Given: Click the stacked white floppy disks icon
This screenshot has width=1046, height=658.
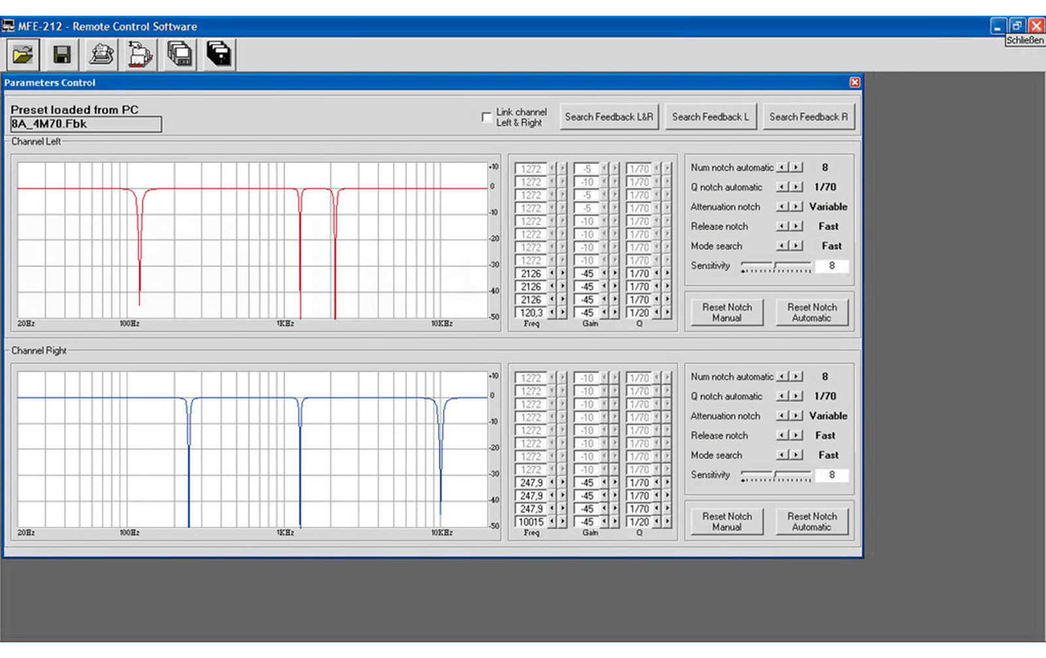Looking at the screenshot, I should click(179, 54).
